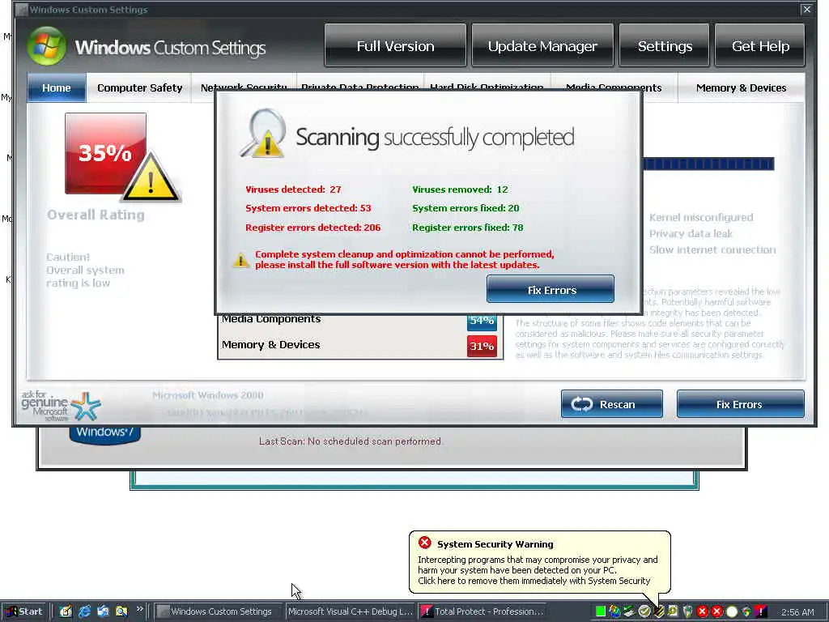Image resolution: width=829 pixels, height=622 pixels.
Task: Switch to Private Data Protection tab
Action: (x=360, y=87)
